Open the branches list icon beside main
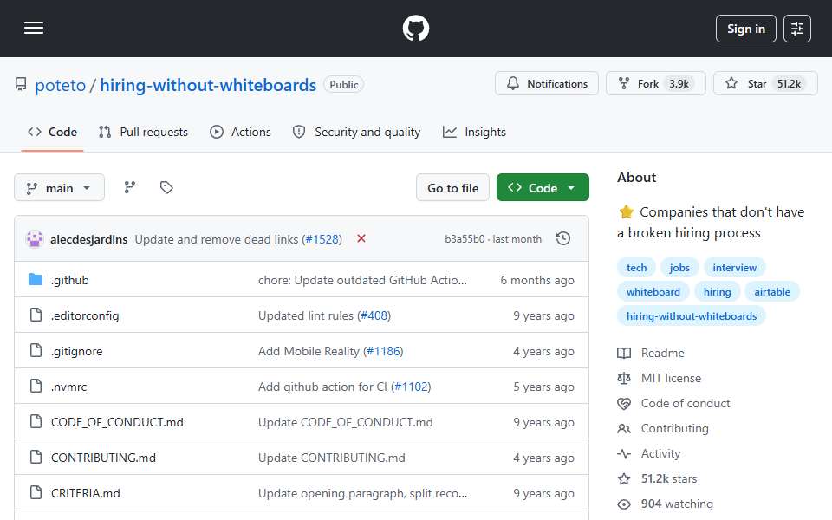This screenshot has width=832, height=520. (x=130, y=187)
